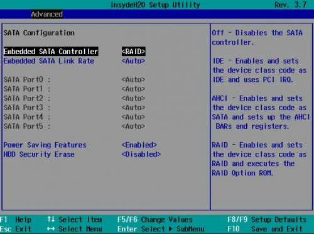
Task: Change the RAID controller mode value
Action: pyautogui.click(x=133, y=52)
